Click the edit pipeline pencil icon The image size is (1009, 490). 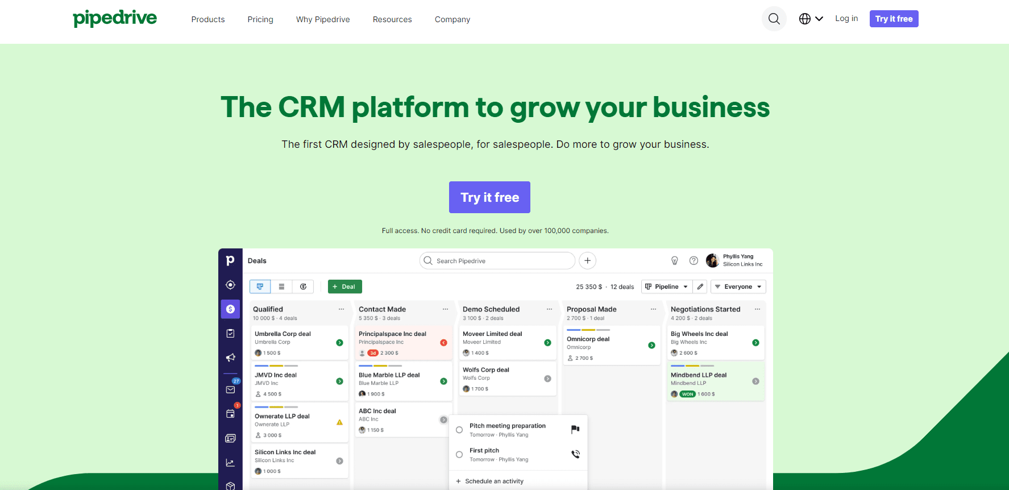[700, 286]
